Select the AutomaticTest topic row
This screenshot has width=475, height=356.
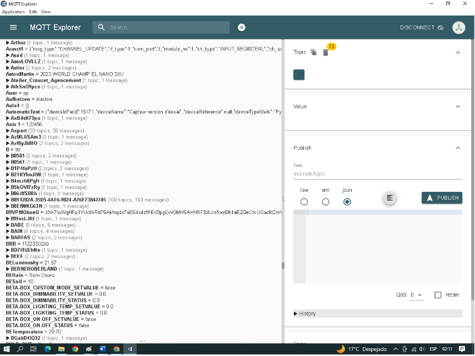point(143,112)
